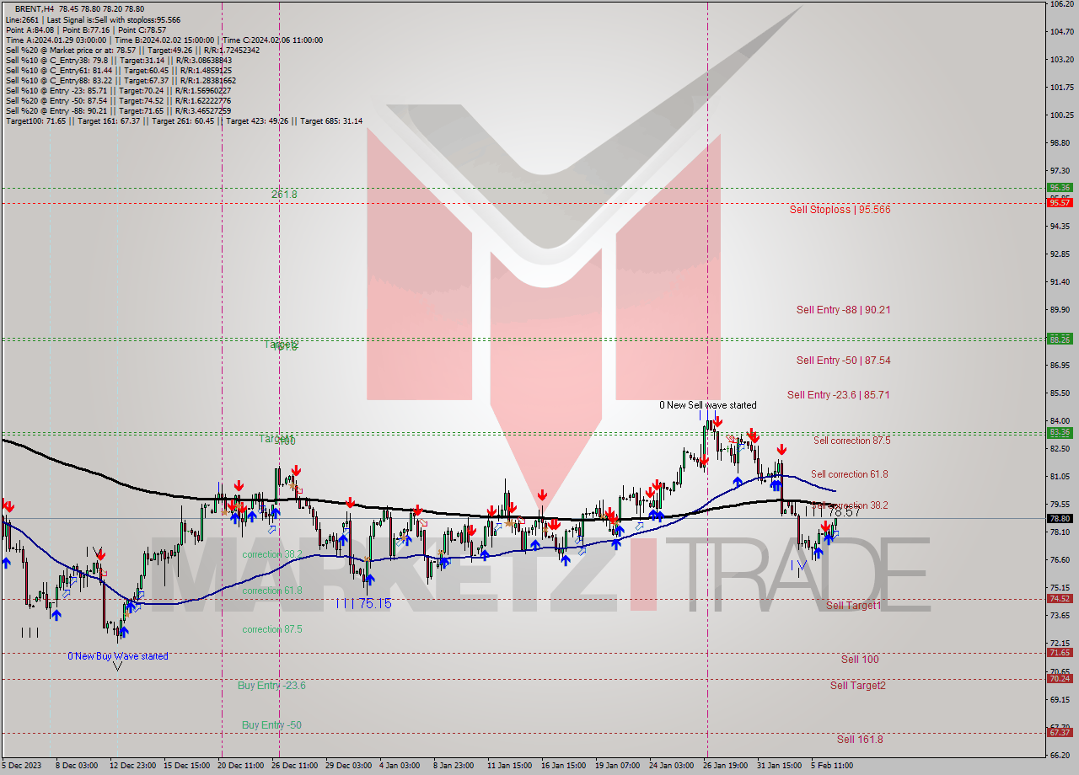
Task: Click the 95.57 red price tag
Action: coord(1060,202)
